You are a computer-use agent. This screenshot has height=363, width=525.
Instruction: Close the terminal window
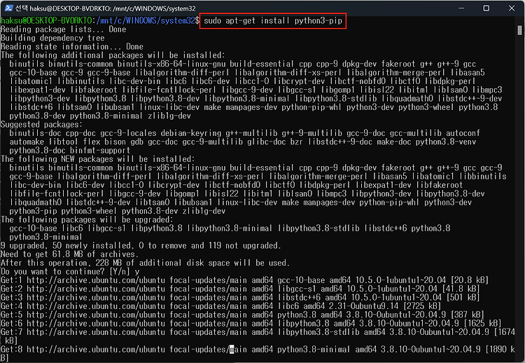pyautogui.click(x=512, y=8)
